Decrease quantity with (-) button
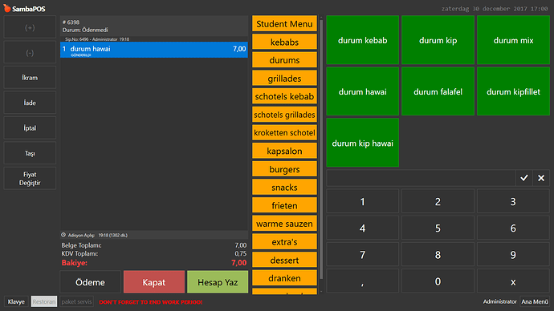The width and height of the screenshot is (554, 311). pyautogui.click(x=30, y=53)
